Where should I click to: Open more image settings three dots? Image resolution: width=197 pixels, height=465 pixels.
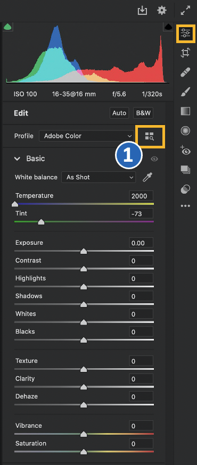[x=185, y=205]
